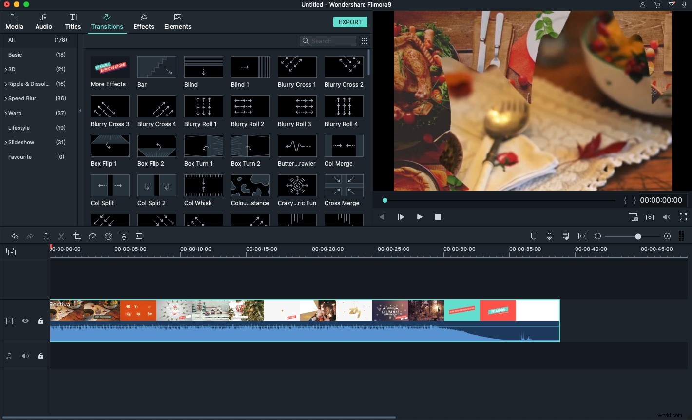The image size is (692, 420).
Task: Open More Effects in the store
Action: pyautogui.click(x=110, y=67)
